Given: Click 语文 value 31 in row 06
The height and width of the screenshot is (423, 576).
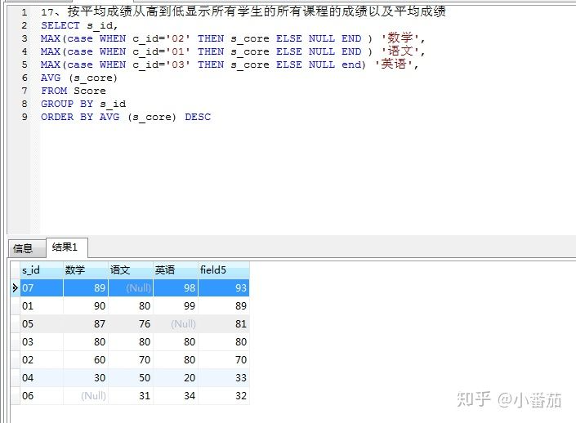Looking at the screenshot, I should click(131, 396).
